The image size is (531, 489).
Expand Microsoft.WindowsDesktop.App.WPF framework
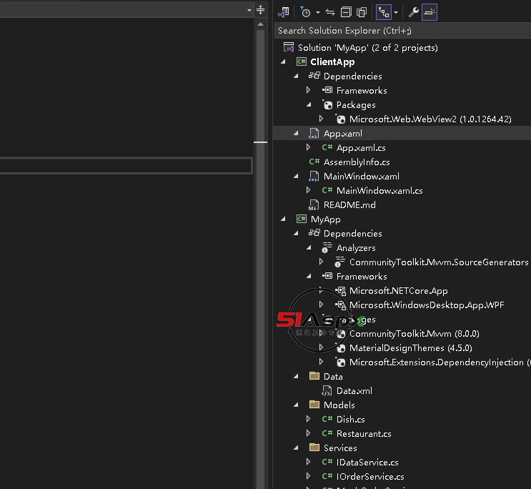pyautogui.click(x=321, y=305)
